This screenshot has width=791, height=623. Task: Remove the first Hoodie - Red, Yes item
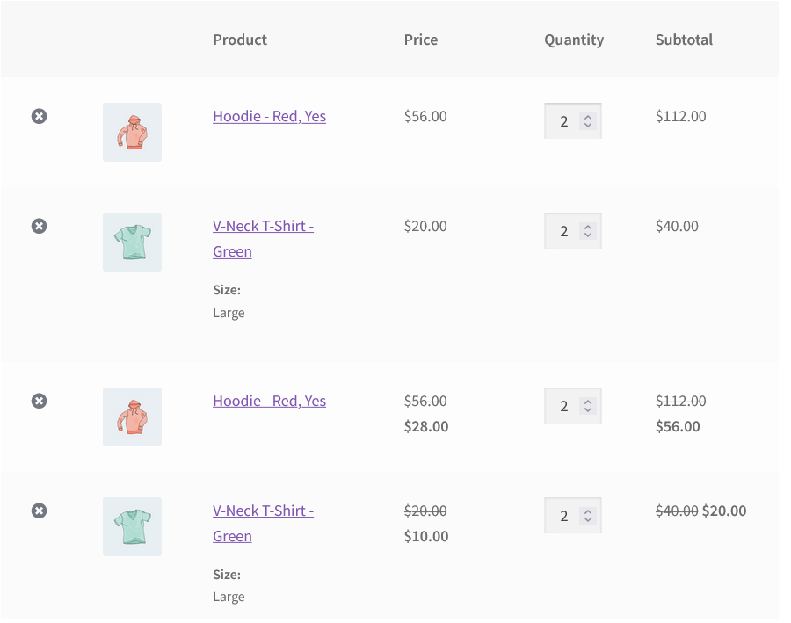(x=40, y=117)
